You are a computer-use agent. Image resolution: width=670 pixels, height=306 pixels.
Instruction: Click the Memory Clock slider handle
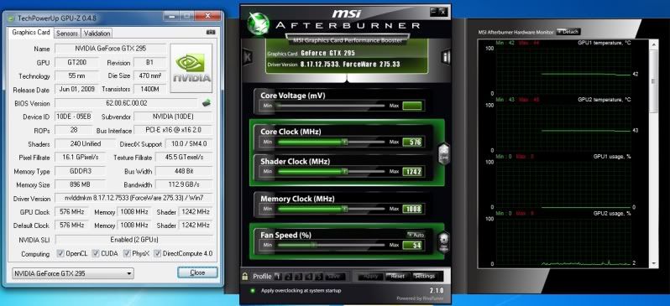pos(344,209)
